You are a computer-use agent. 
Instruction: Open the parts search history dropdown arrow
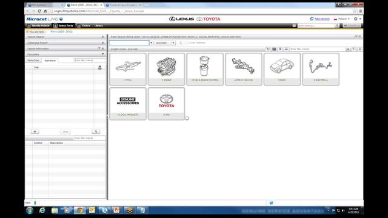pyautogui.click(x=151, y=43)
